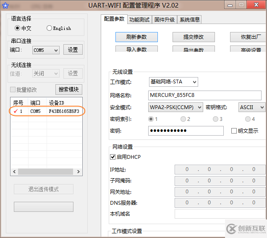The width and height of the screenshot is (267, 238).
Task: Open the 密钥格式 ASCII dropdown
Action: point(252,107)
